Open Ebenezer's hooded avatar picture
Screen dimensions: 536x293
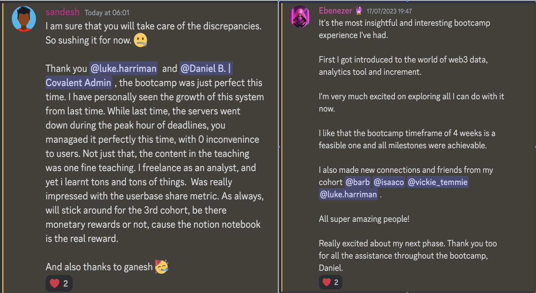click(x=300, y=17)
